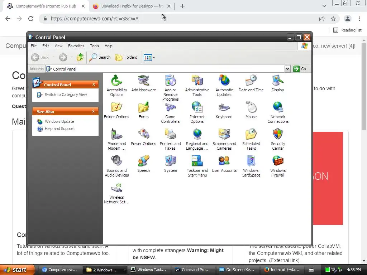Open Security Center icon
The height and width of the screenshot is (275, 367).
pos(278,139)
